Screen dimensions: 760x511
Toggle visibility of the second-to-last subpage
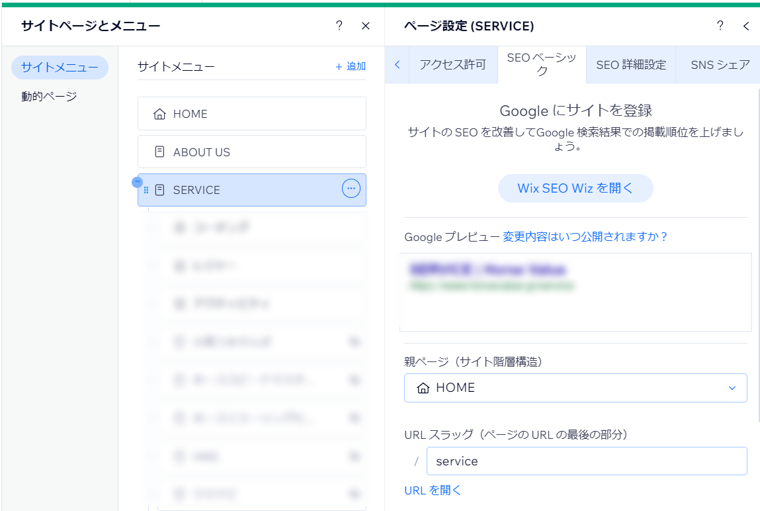coord(355,456)
